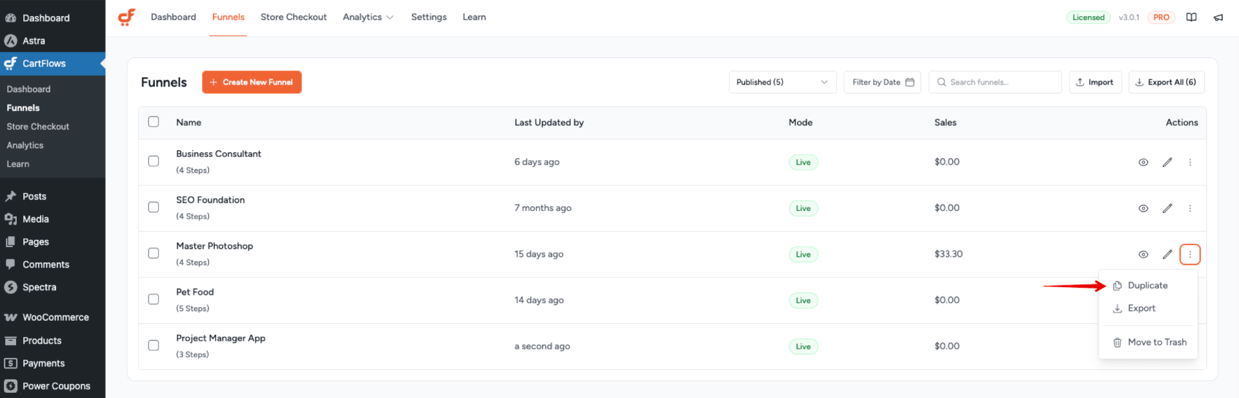The width and height of the screenshot is (1239, 398).
Task: Edit the Business Consultant funnel
Action: [x=1167, y=163]
